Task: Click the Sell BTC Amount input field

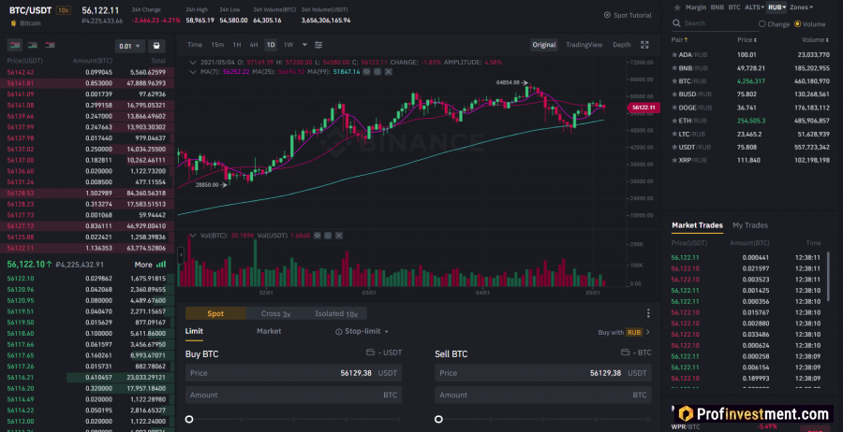Action: [543, 395]
